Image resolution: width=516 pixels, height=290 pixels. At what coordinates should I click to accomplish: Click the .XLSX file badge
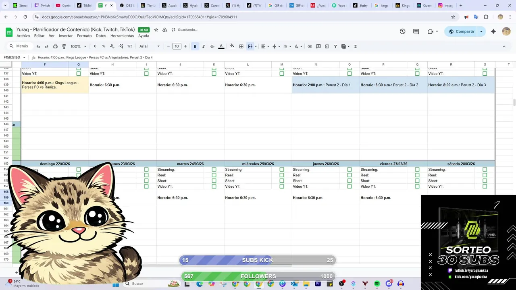coord(144,30)
